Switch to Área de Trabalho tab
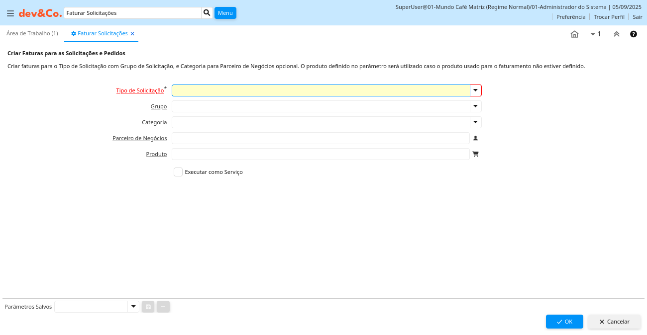Screen dimensions: 647x335 click(32, 33)
